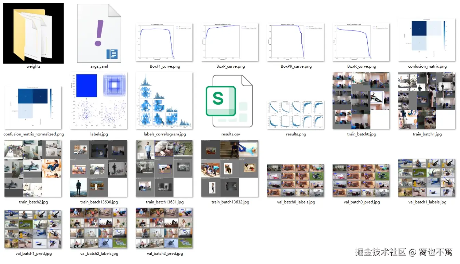
Task: Open BoxF1_curve.png thumbnail
Action: [165, 42]
